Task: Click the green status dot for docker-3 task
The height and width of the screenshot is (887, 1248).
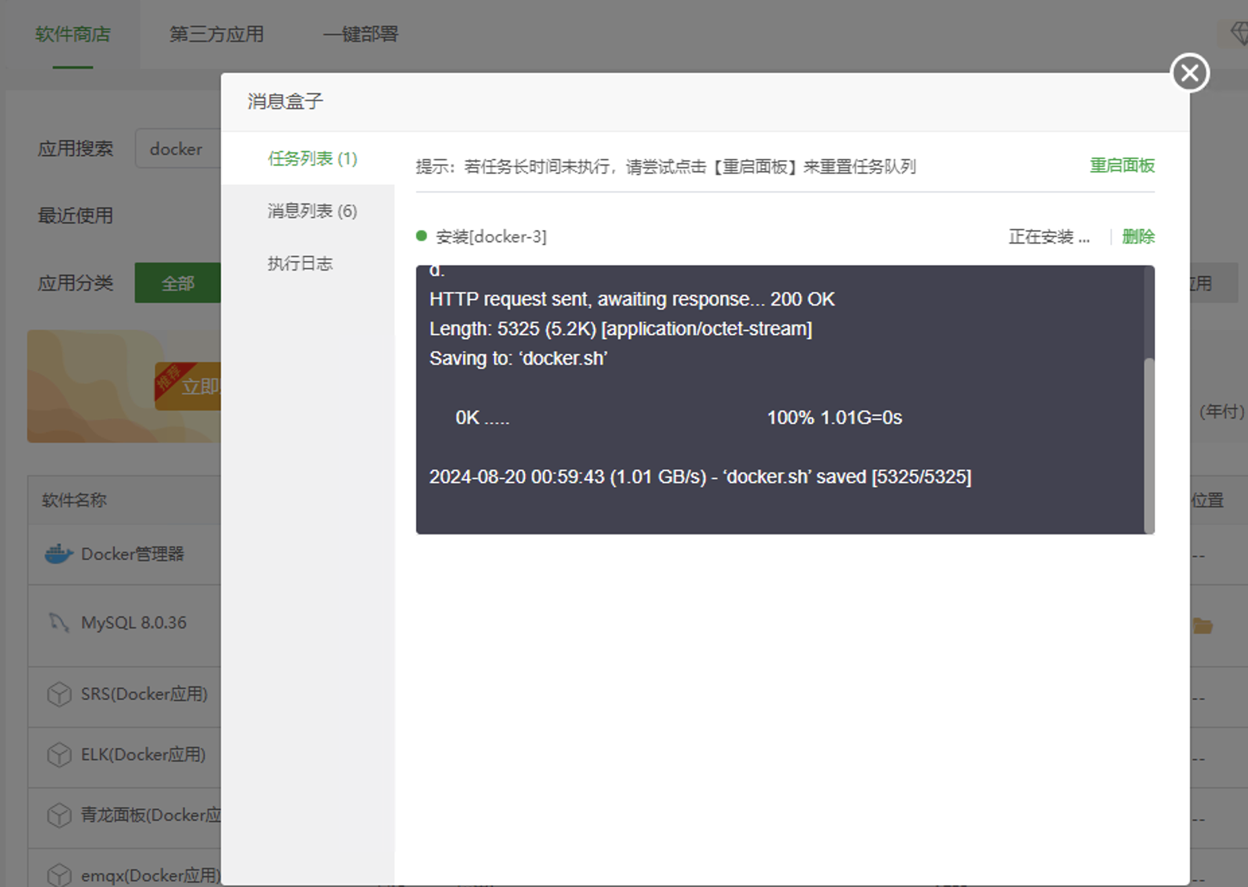Action: pos(421,236)
